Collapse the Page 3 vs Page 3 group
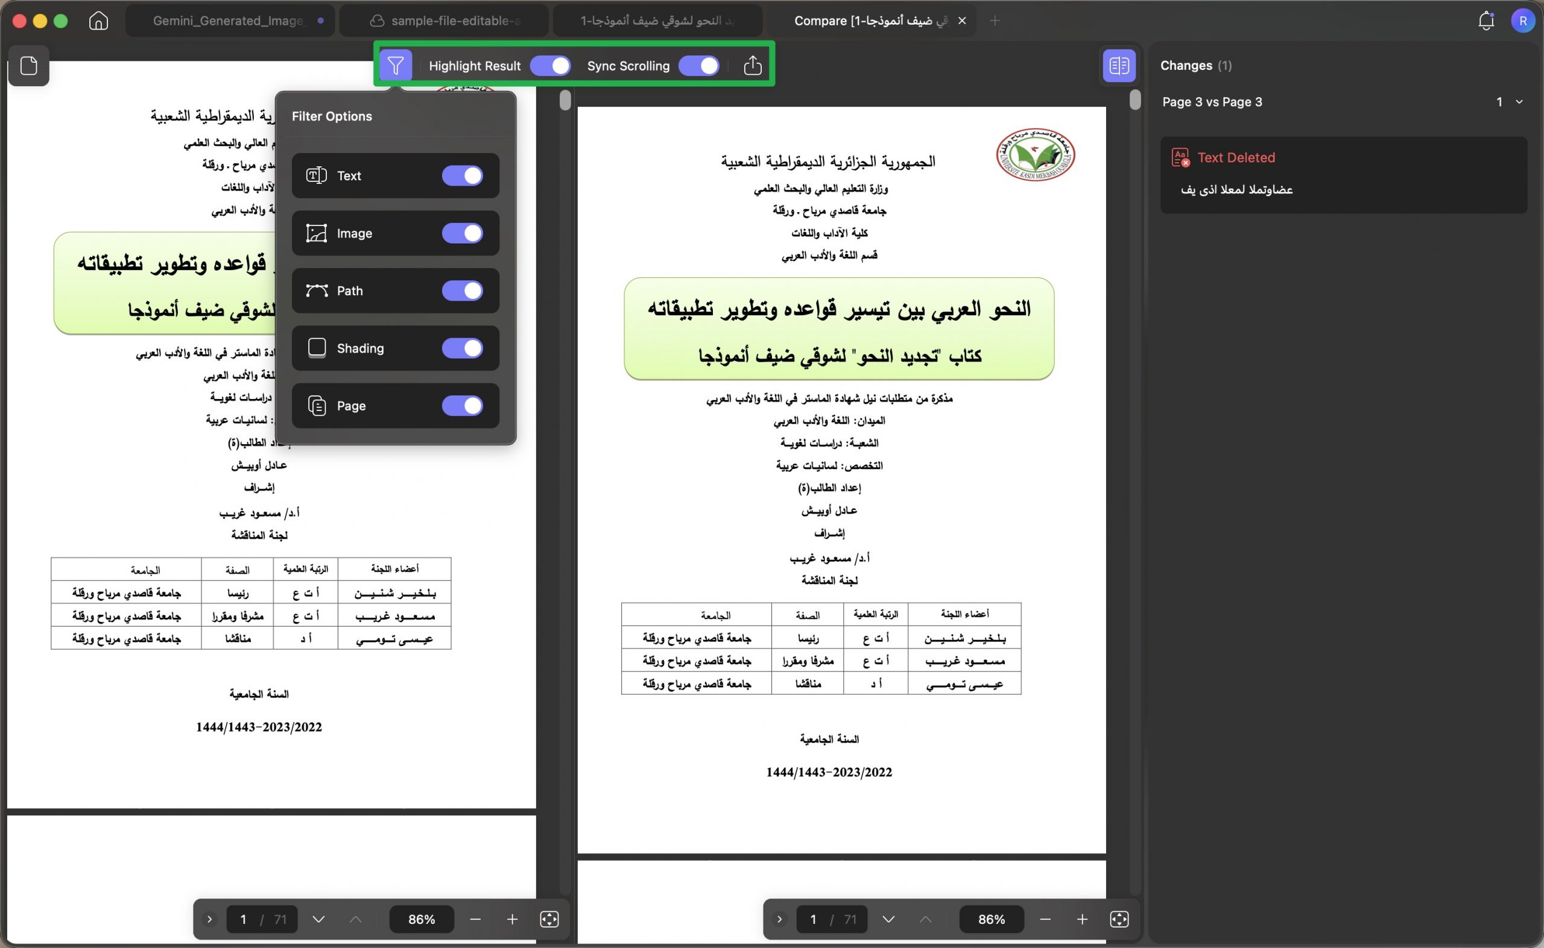 click(1519, 102)
